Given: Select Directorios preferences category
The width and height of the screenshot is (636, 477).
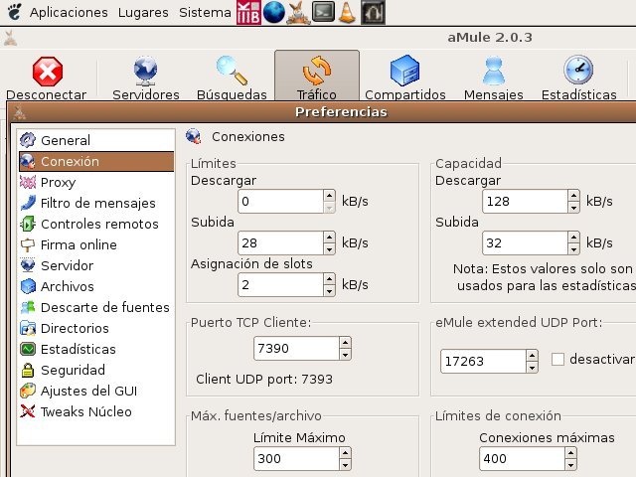Looking at the screenshot, I should tap(96, 328).
